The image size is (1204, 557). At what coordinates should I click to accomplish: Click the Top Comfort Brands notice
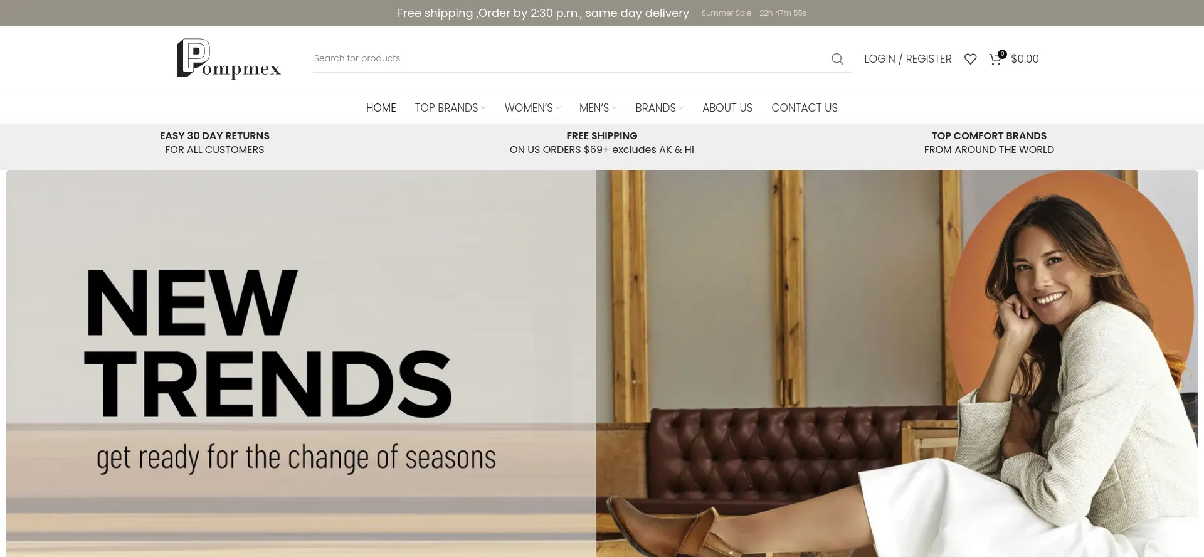[x=989, y=142]
